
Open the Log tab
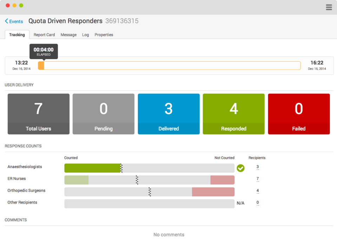point(85,35)
